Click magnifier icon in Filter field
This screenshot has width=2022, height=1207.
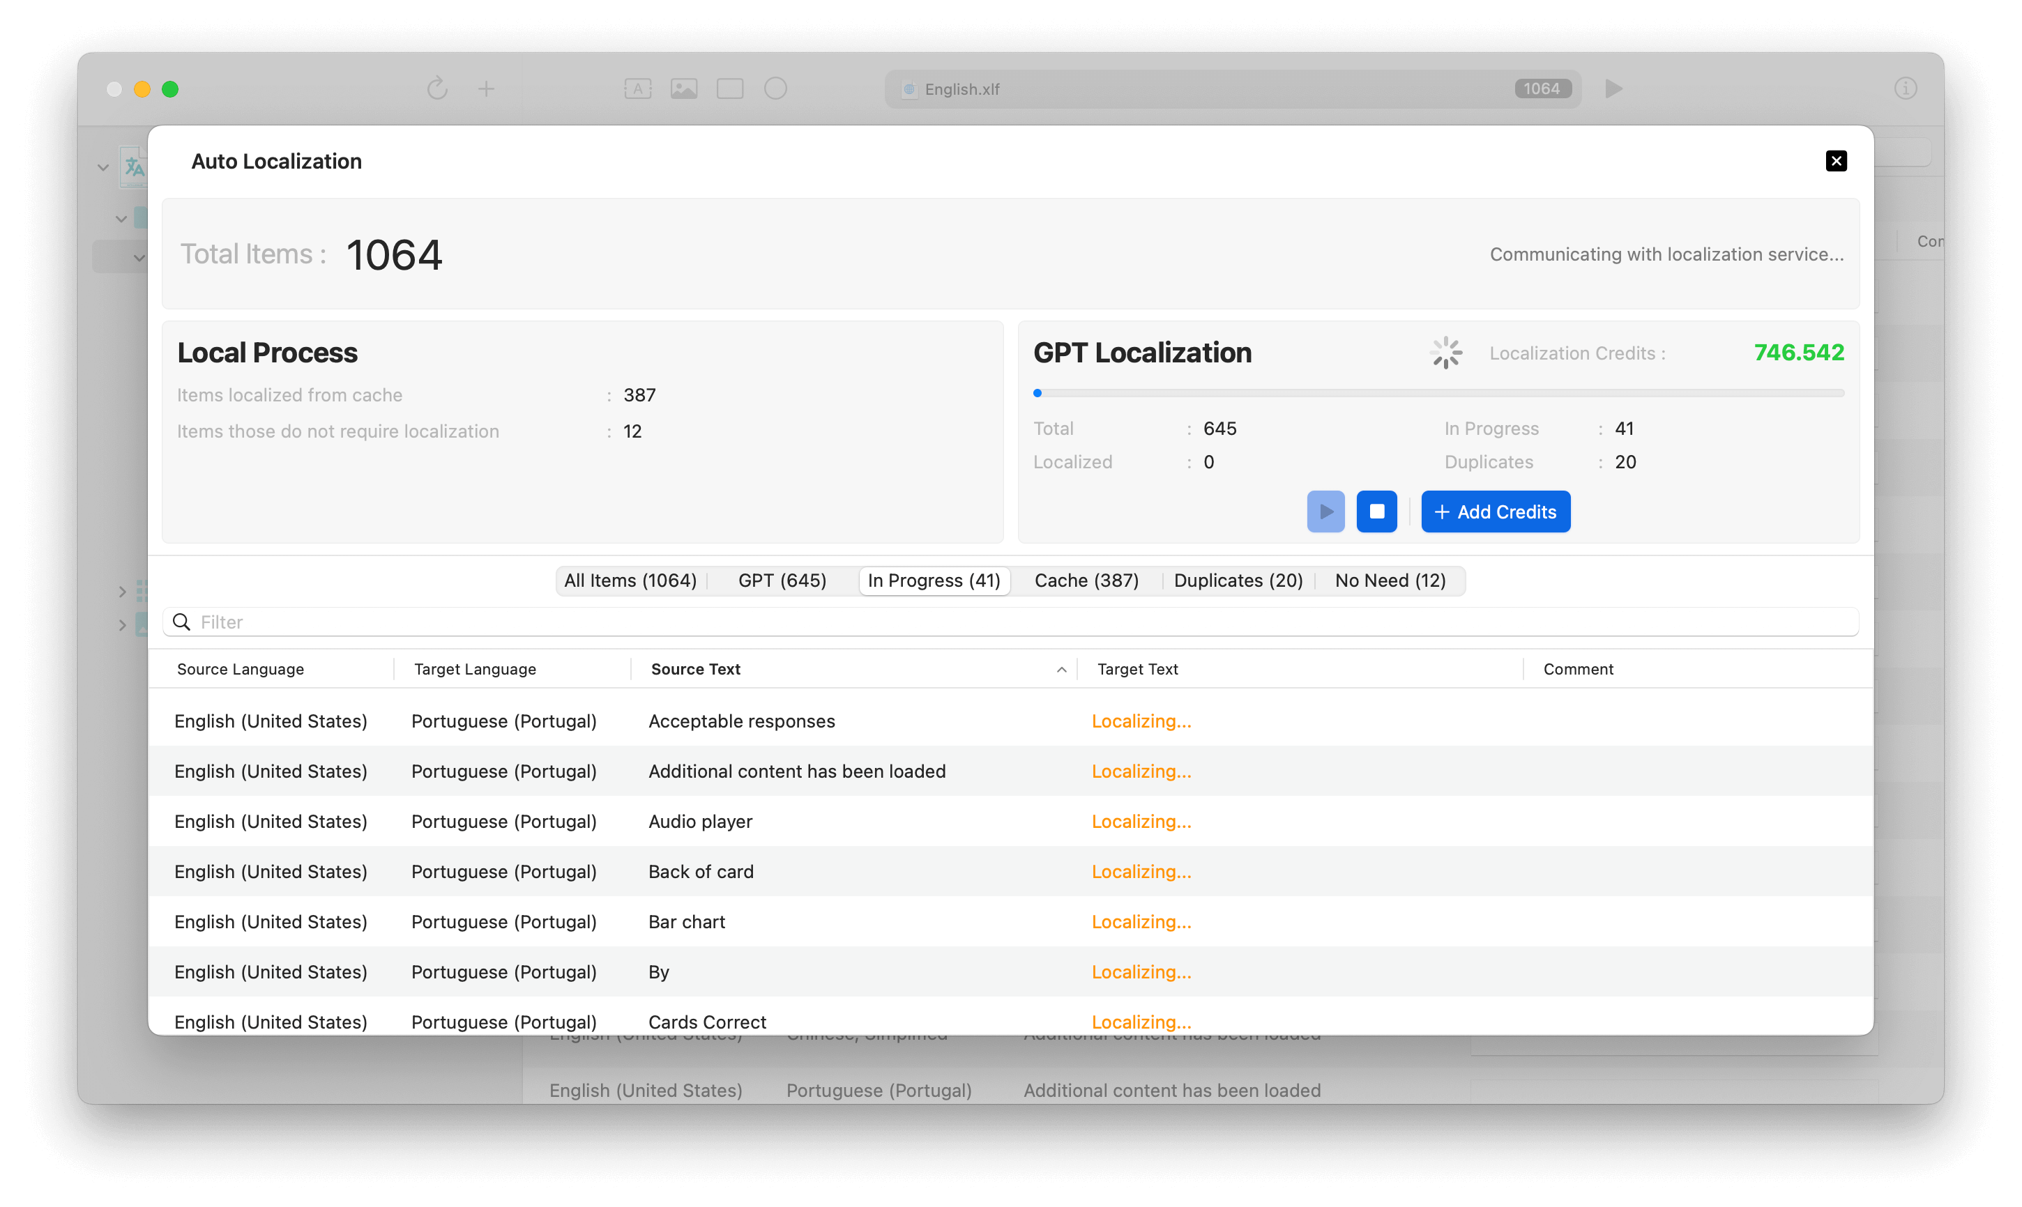(x=181, y=622)
